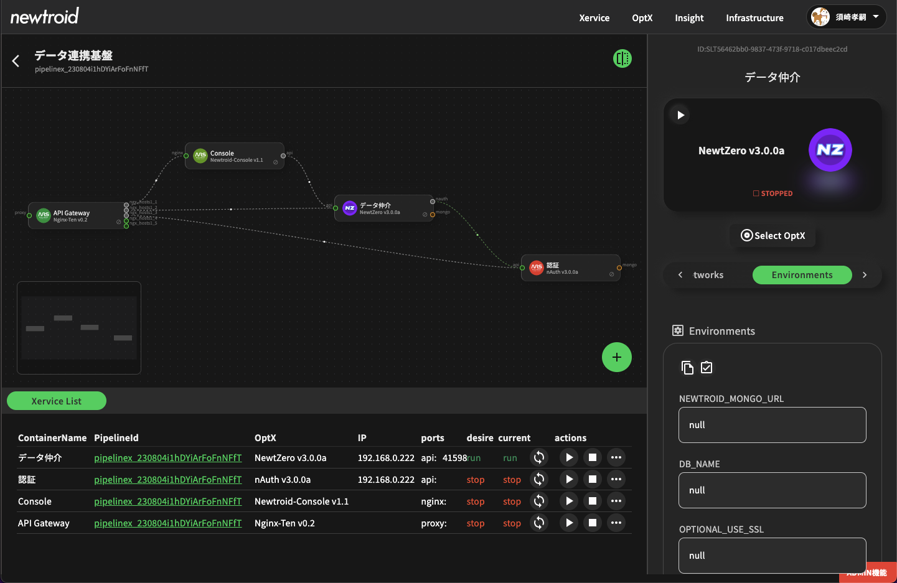Stop the Console container row
Screen dimensions: 897x583
(593, 501)
